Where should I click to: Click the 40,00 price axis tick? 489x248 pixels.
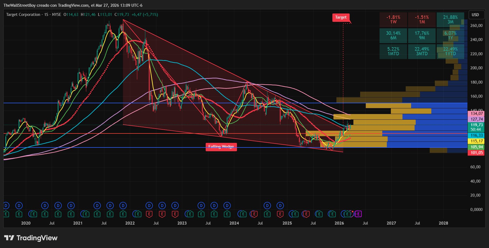coord(476,181)
